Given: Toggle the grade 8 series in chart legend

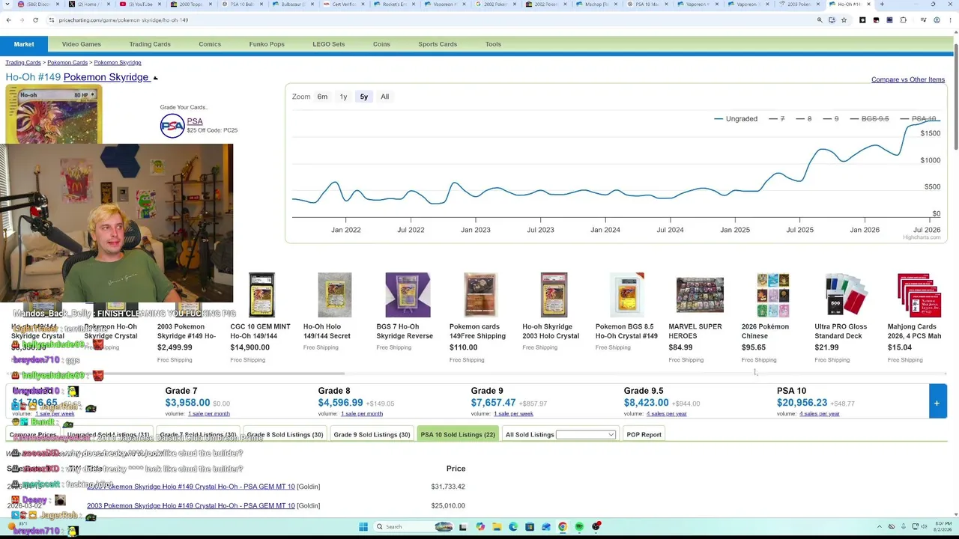Looking at the screenshot, I should [x=803, y=119].
